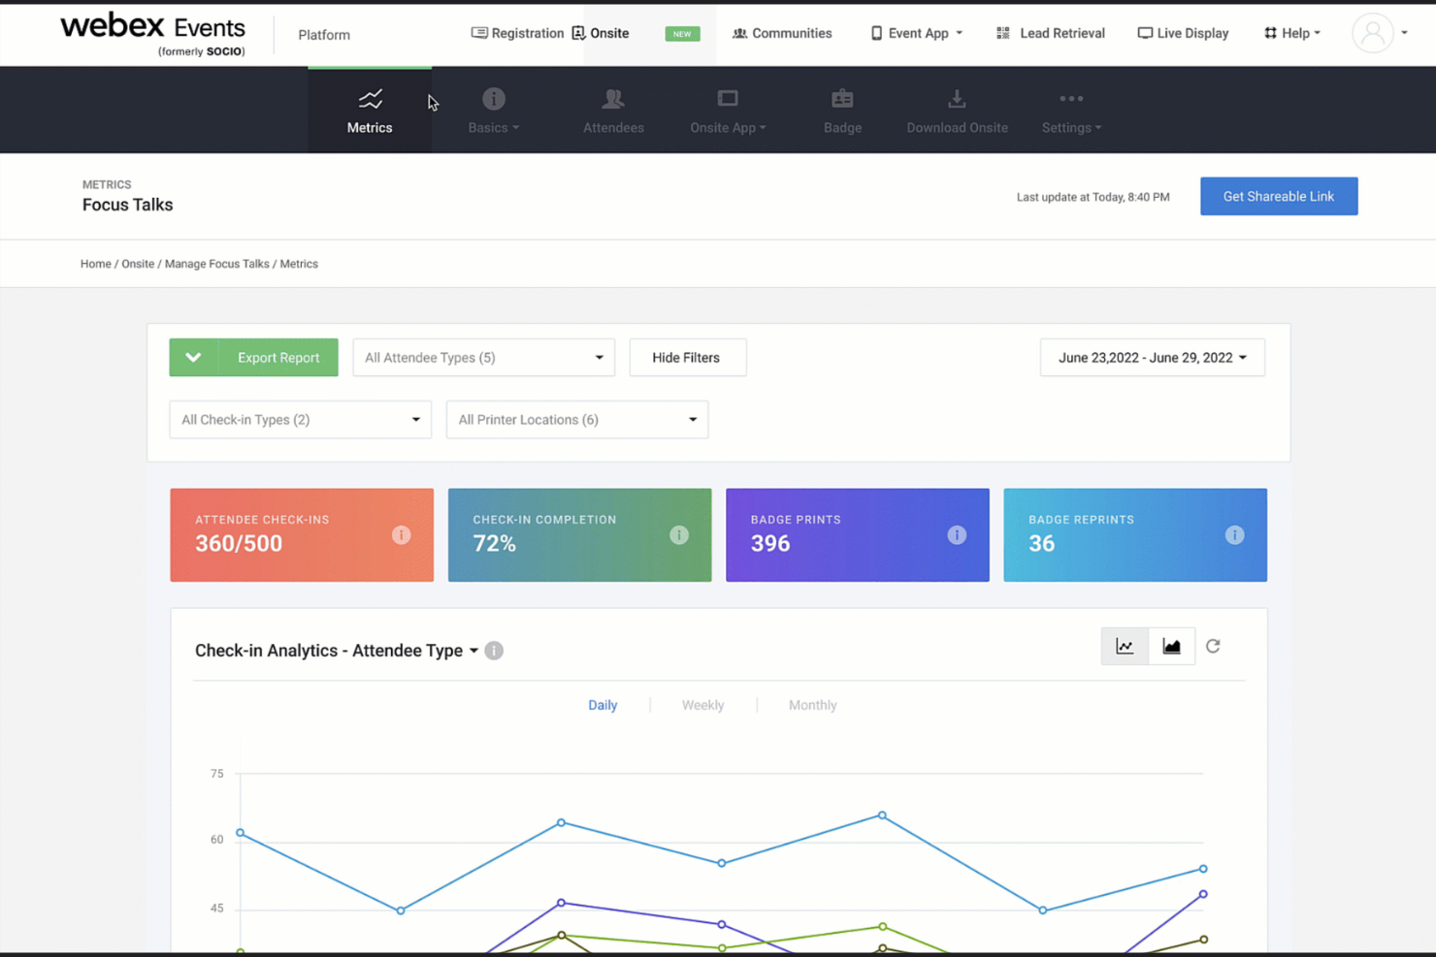The image size is (1436, 957).
Task: Click the Badge ID card icon
Action: pos(842,98)
